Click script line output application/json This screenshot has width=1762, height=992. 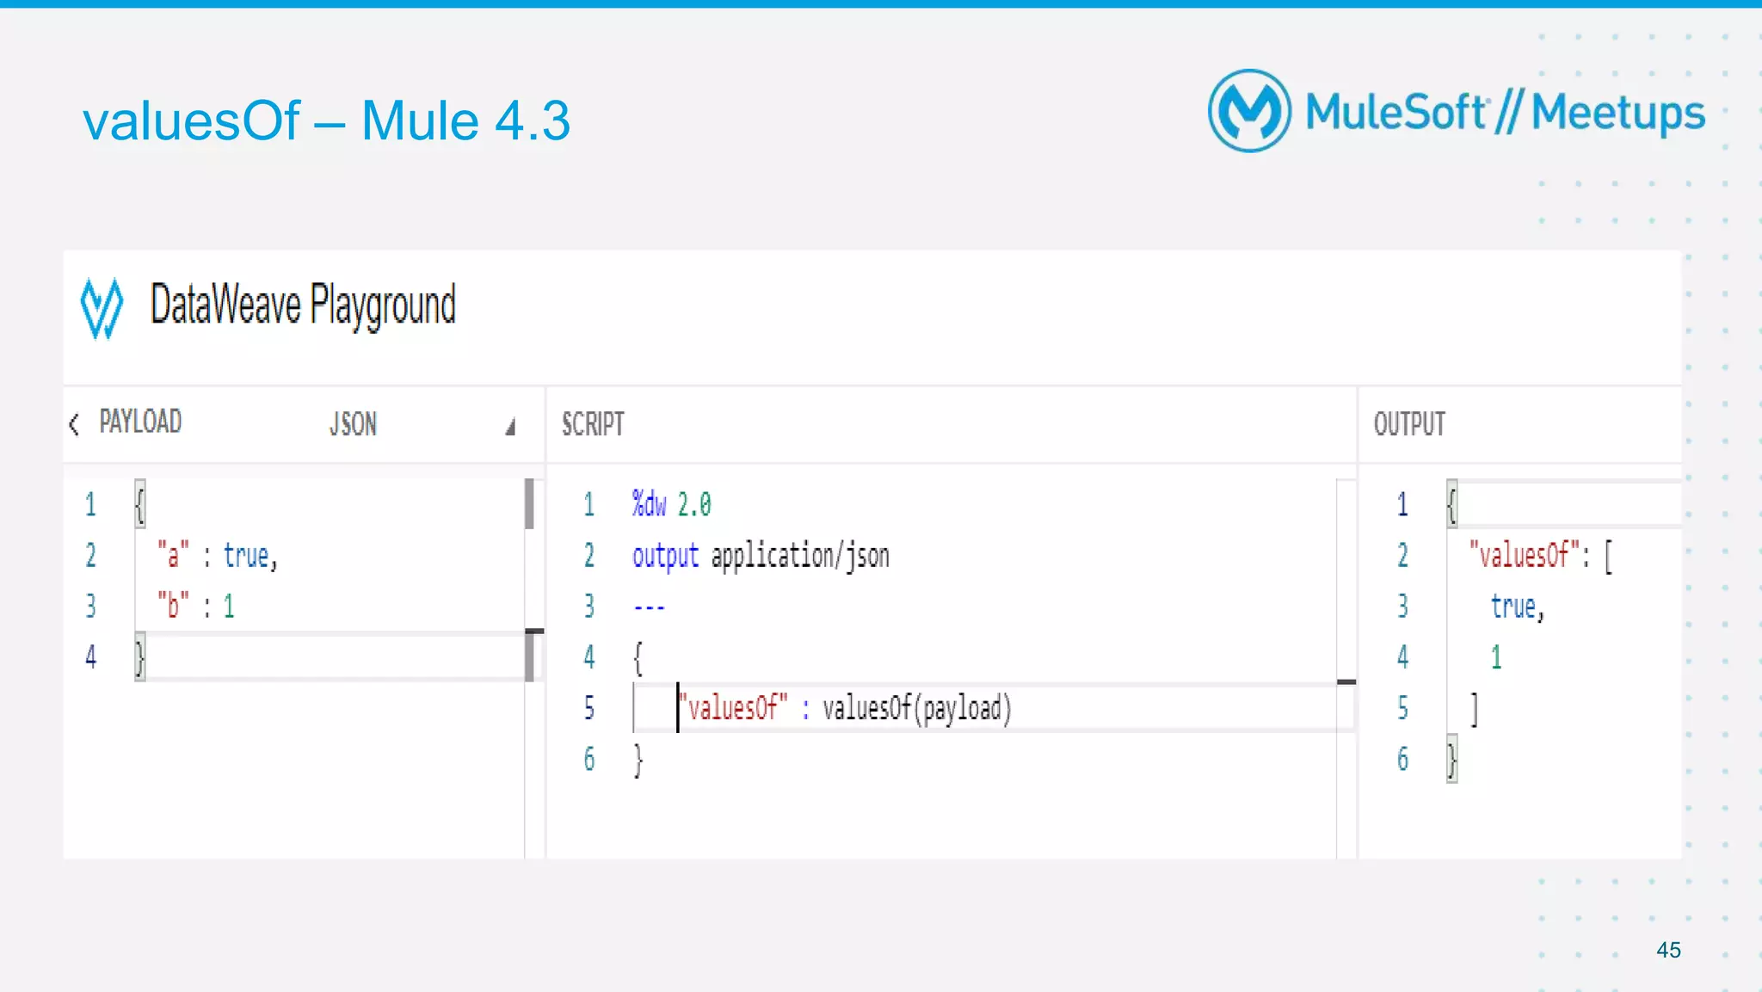[x=761, y=556]
